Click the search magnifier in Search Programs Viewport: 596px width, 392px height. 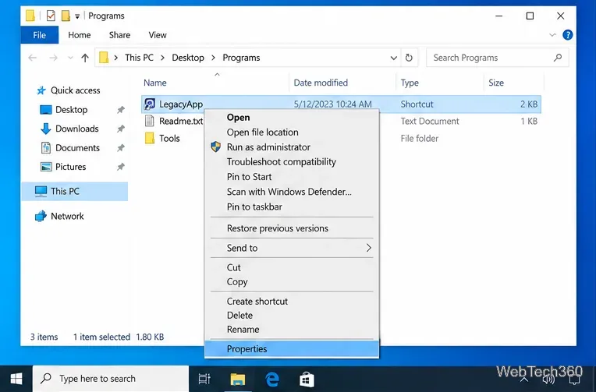pos(558,58)
